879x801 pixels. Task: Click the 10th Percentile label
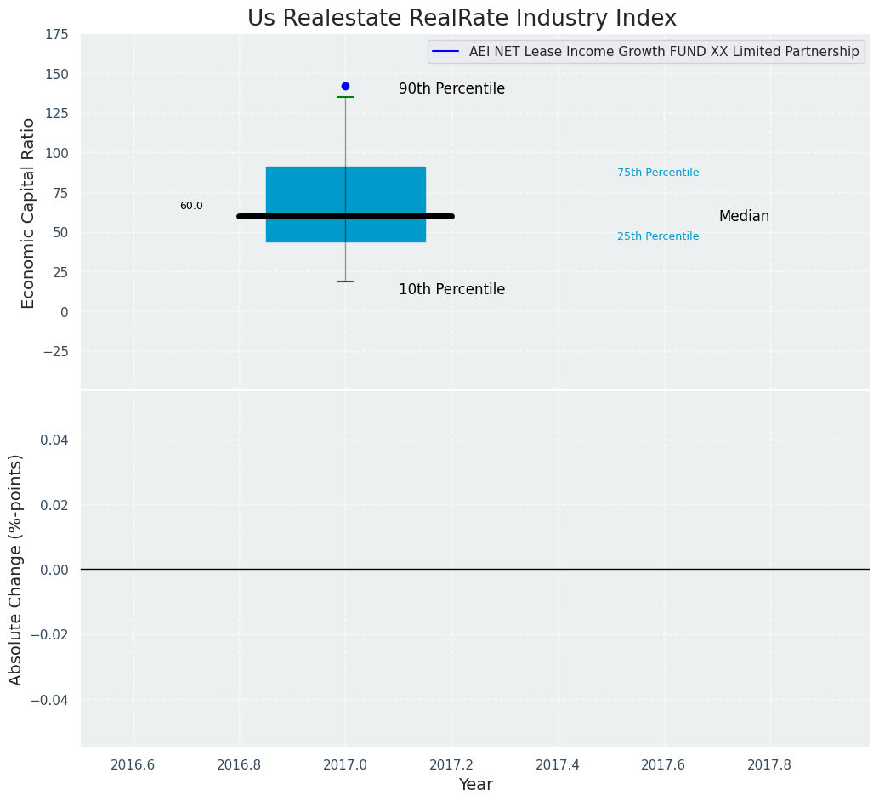point(451,289)
